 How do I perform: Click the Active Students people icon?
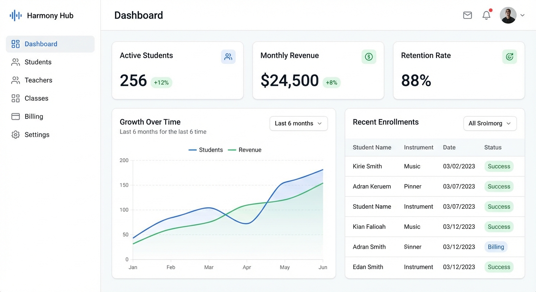point(228,57)
